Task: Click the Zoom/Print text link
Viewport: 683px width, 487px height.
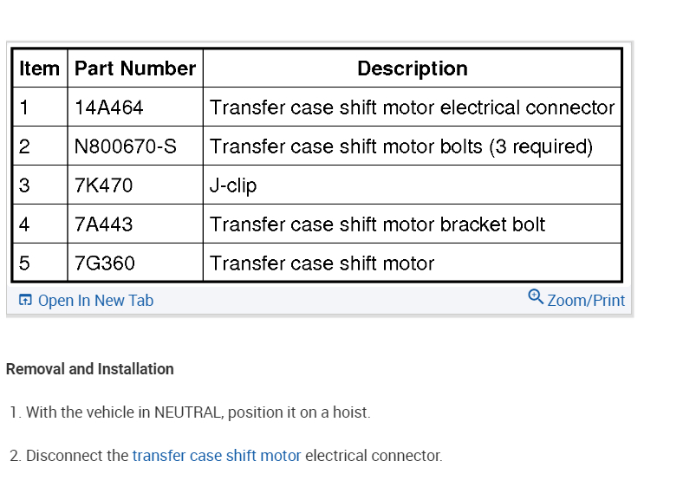Action: [x=586, y=301]
